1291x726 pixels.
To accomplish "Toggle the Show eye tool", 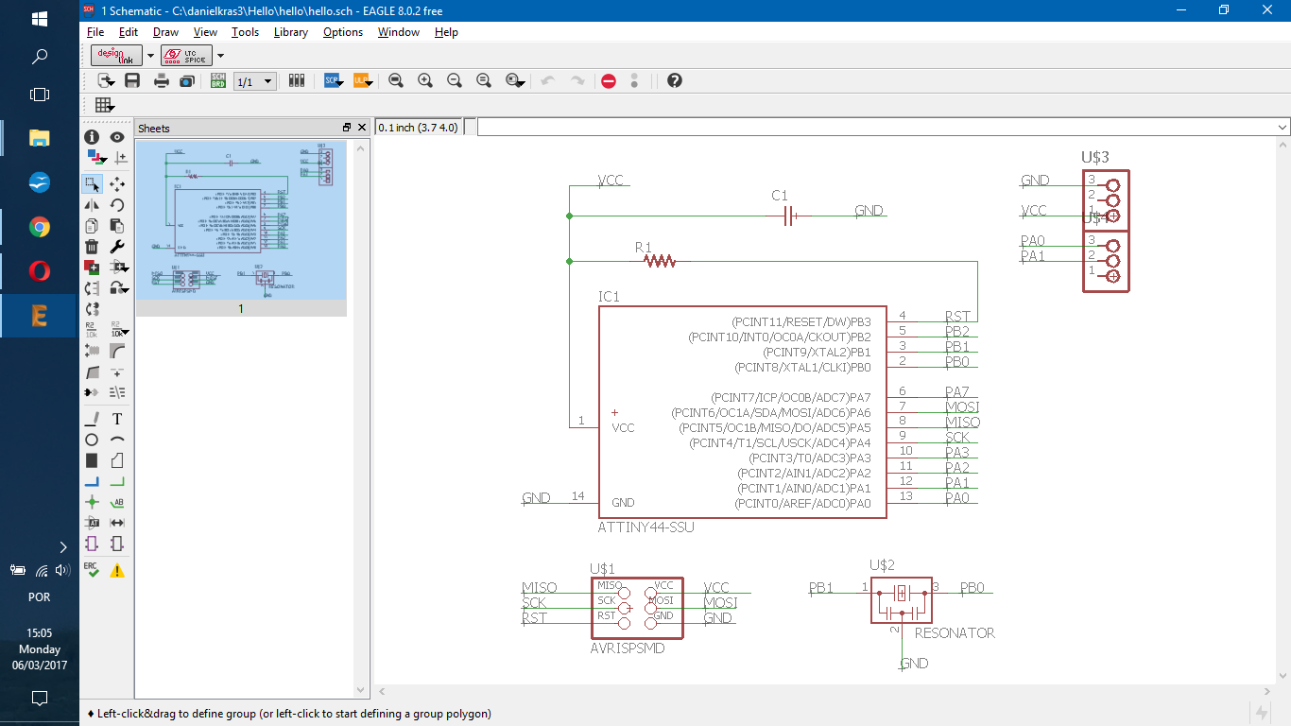I will click(x=117, y=137).
